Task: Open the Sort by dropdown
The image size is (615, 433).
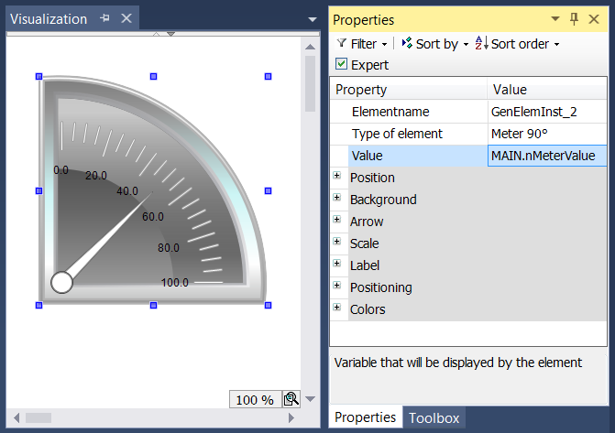Action: point(466,44)
